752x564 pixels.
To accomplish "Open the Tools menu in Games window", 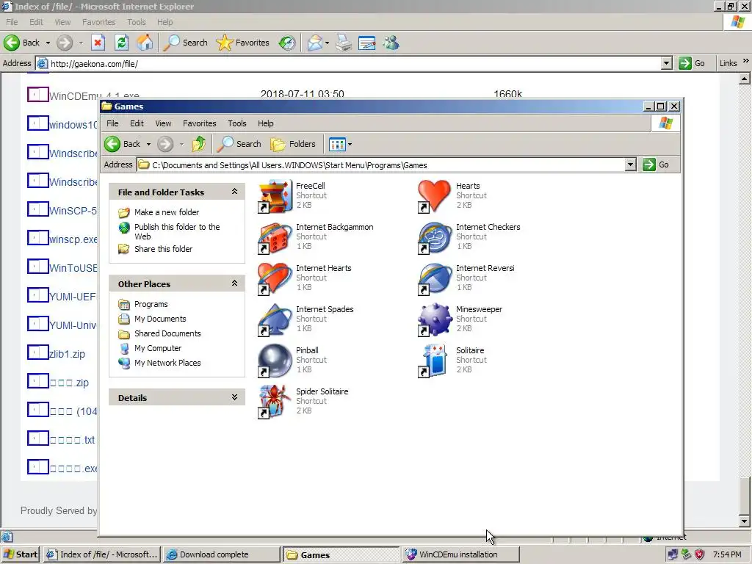I will [x=237, y=123].
